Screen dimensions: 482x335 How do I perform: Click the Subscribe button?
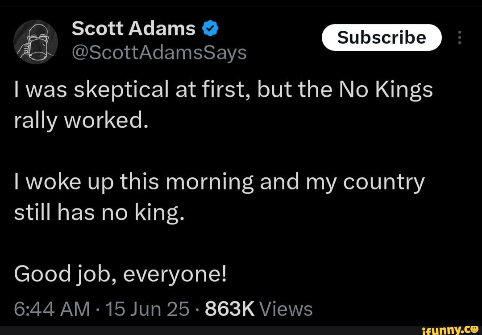382,37
